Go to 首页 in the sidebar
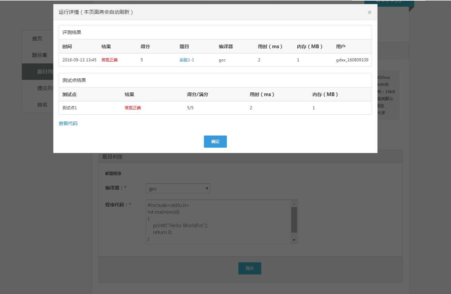Viewport: 451px width, 294px height. pos(37,38)
